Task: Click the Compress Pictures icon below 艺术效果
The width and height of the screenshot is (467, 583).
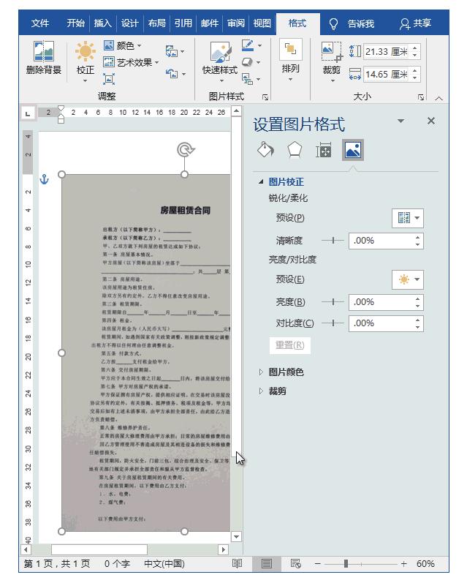Action: [109, 79]
